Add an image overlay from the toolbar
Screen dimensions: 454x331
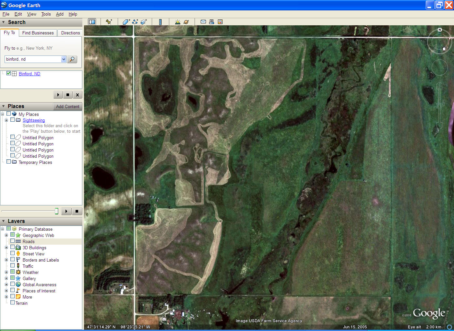point(144,22)
